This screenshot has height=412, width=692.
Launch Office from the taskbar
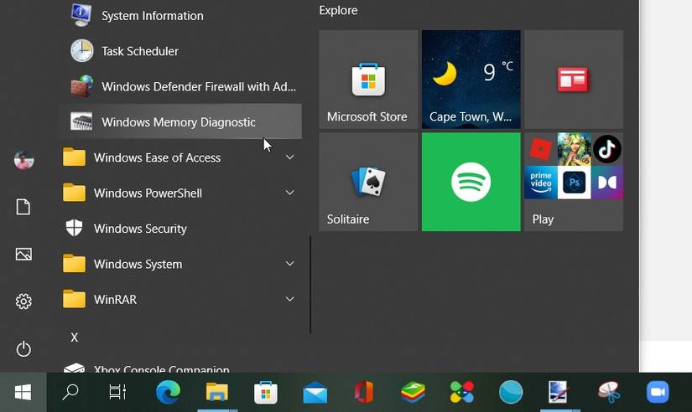tap(364, 392)
